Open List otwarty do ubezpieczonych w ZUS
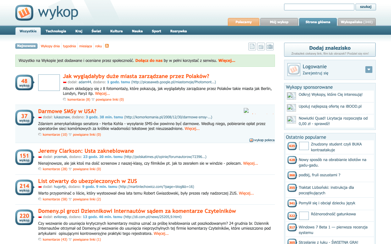The image size is (391, 244). point(88,181)
